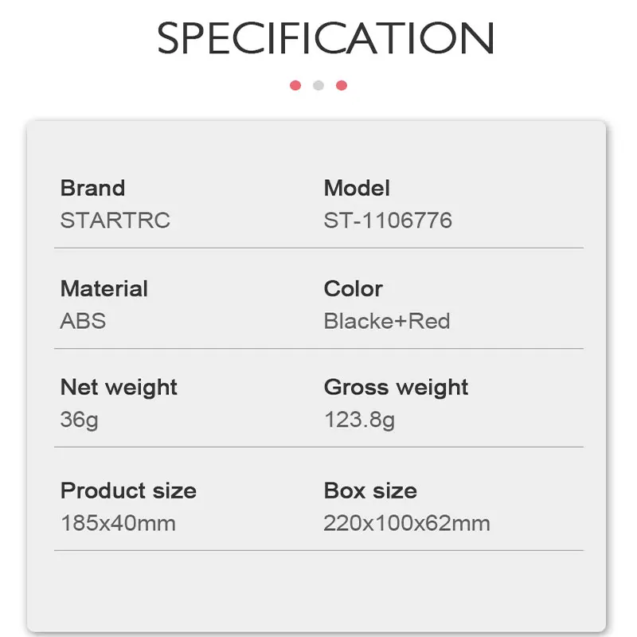The width and height of the screenshot is (637, 637).
Task: Select the 36g net weight value
Action: tap(80, 420)
